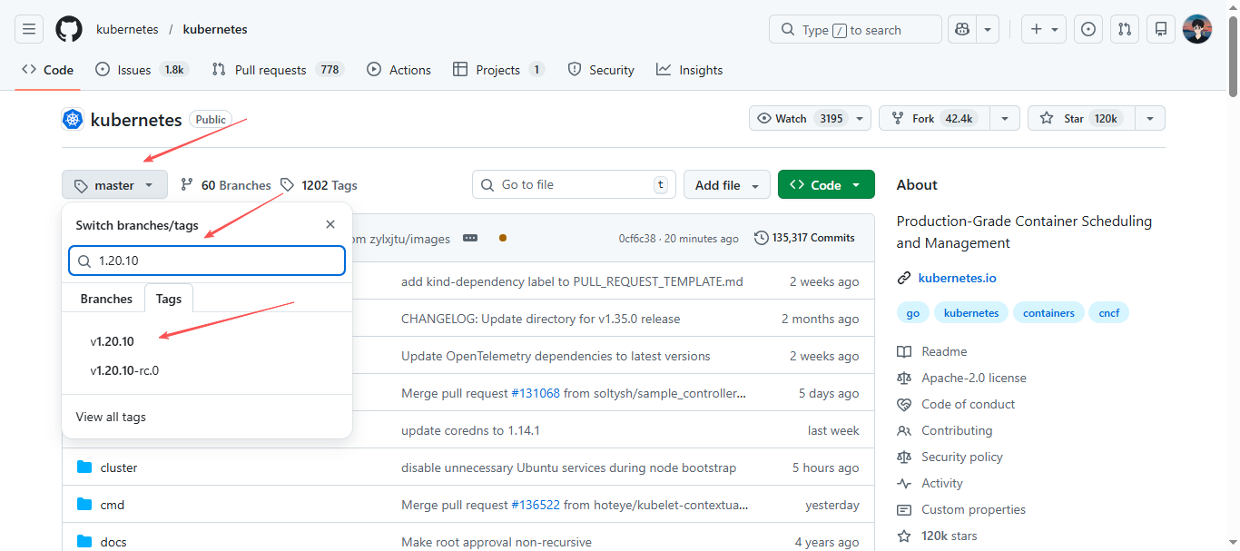
Task: Open the docs folder
Action: coord(113,542)
